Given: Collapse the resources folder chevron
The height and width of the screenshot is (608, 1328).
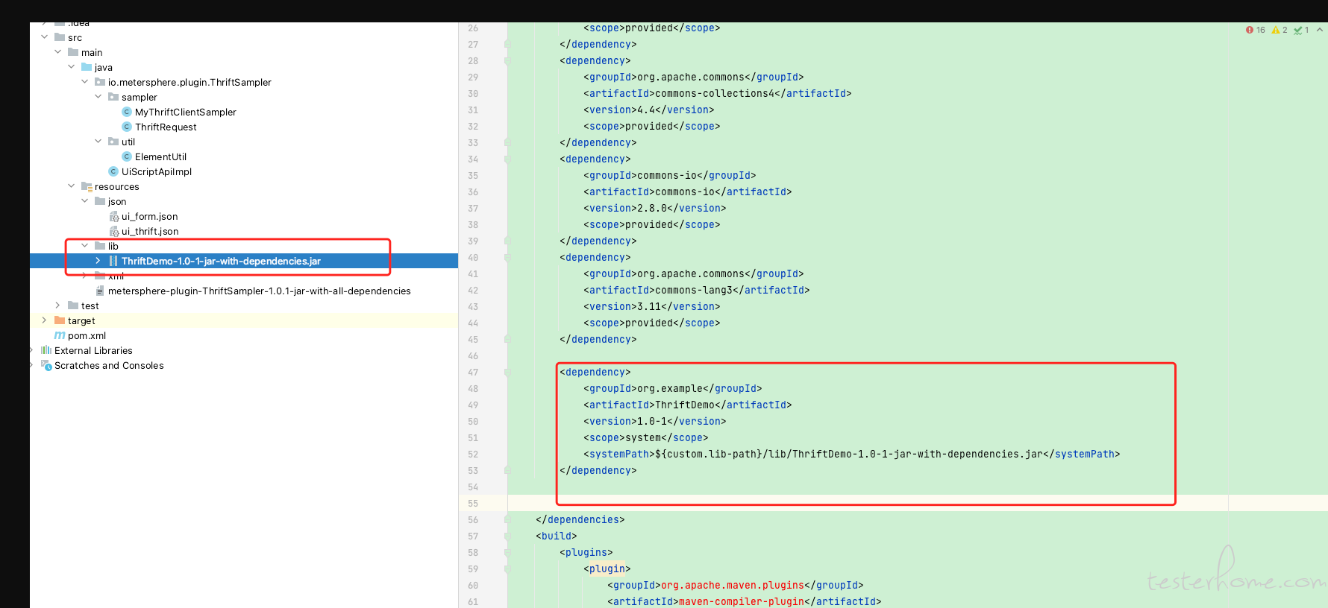Looking at the screenshot, I should (x=71, y=186).
